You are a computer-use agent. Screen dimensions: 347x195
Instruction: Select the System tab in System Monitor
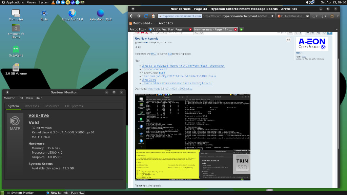coord(14,106)
